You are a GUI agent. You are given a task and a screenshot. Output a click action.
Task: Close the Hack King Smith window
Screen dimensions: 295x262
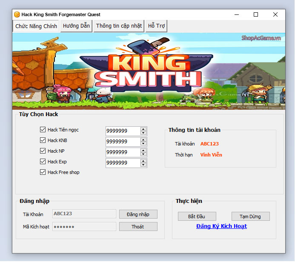[275, 14]
